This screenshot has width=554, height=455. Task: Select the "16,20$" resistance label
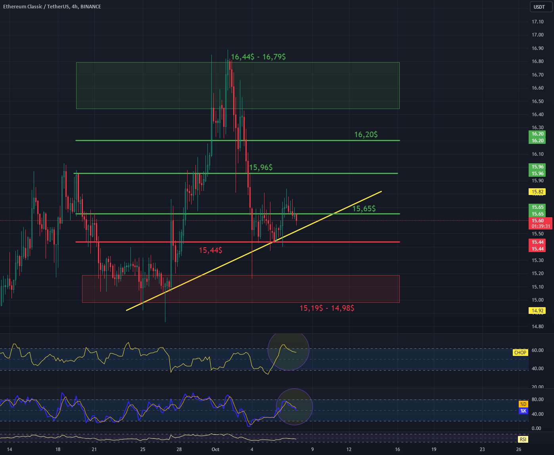tap(366, 135)
